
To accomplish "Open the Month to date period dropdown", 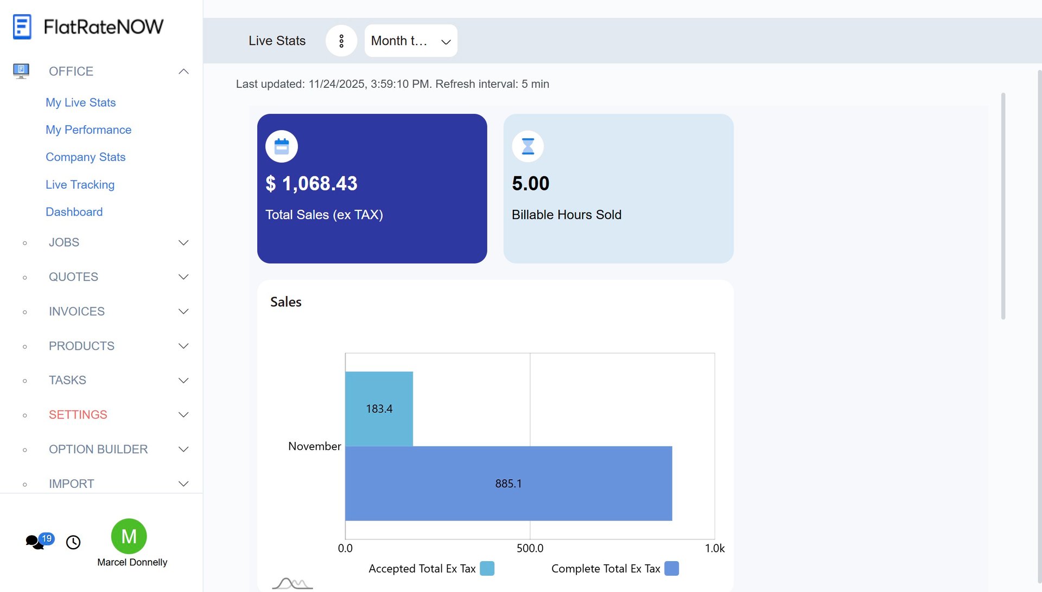I will [x=410, y=41].
